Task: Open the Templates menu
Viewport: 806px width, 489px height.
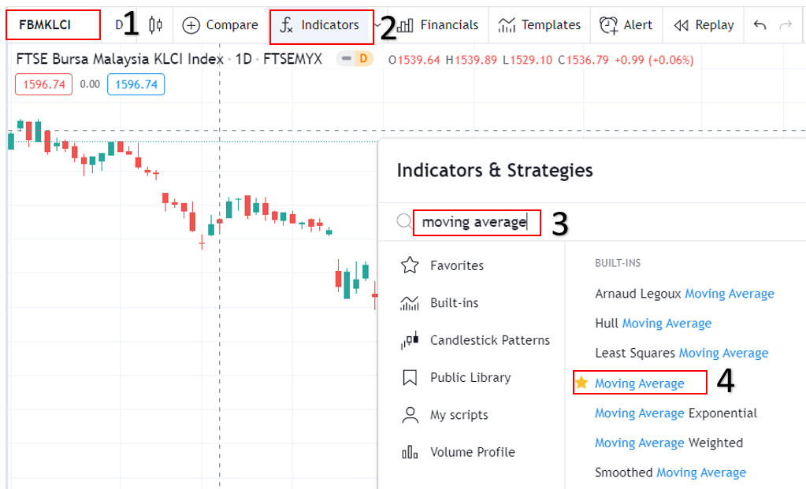Action: tap(540, 25)
